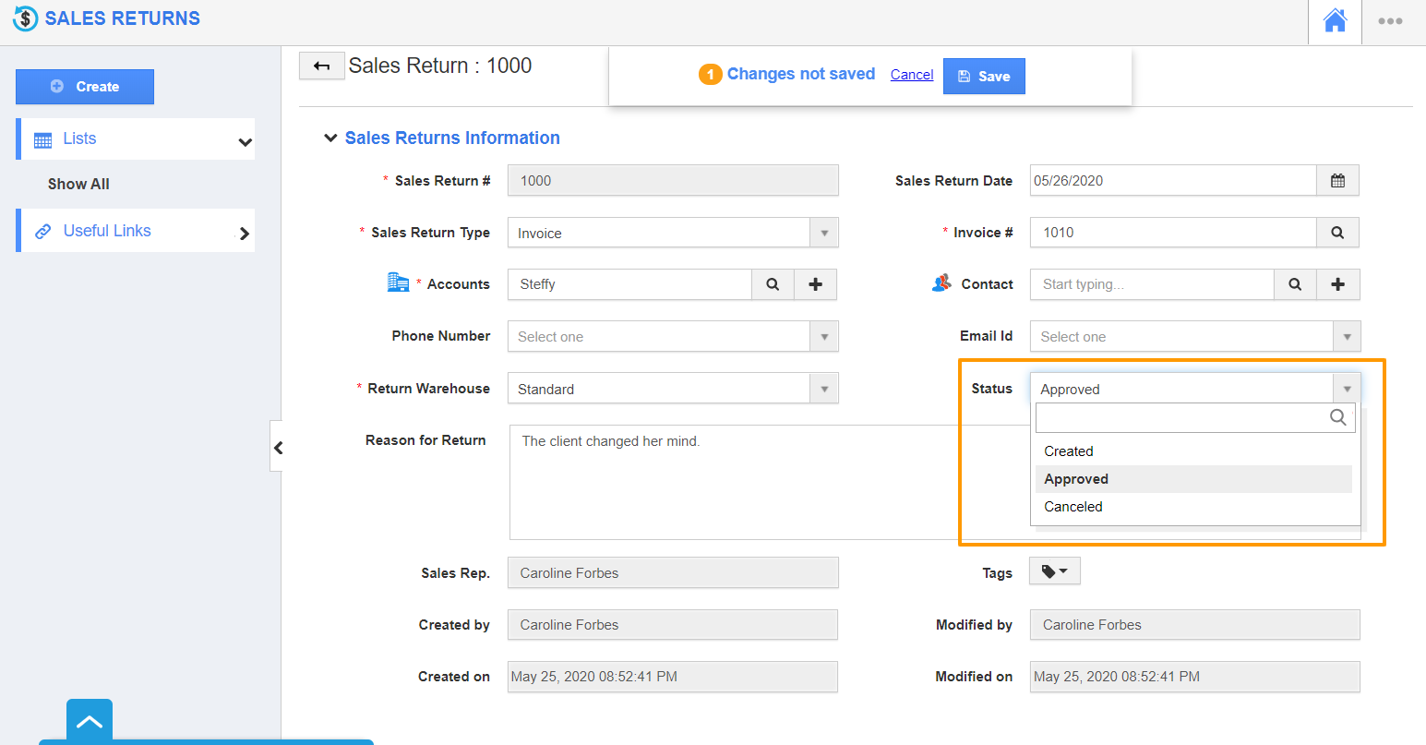
Task: Open the ellipsis options menu
Action: coord(1390,20)
